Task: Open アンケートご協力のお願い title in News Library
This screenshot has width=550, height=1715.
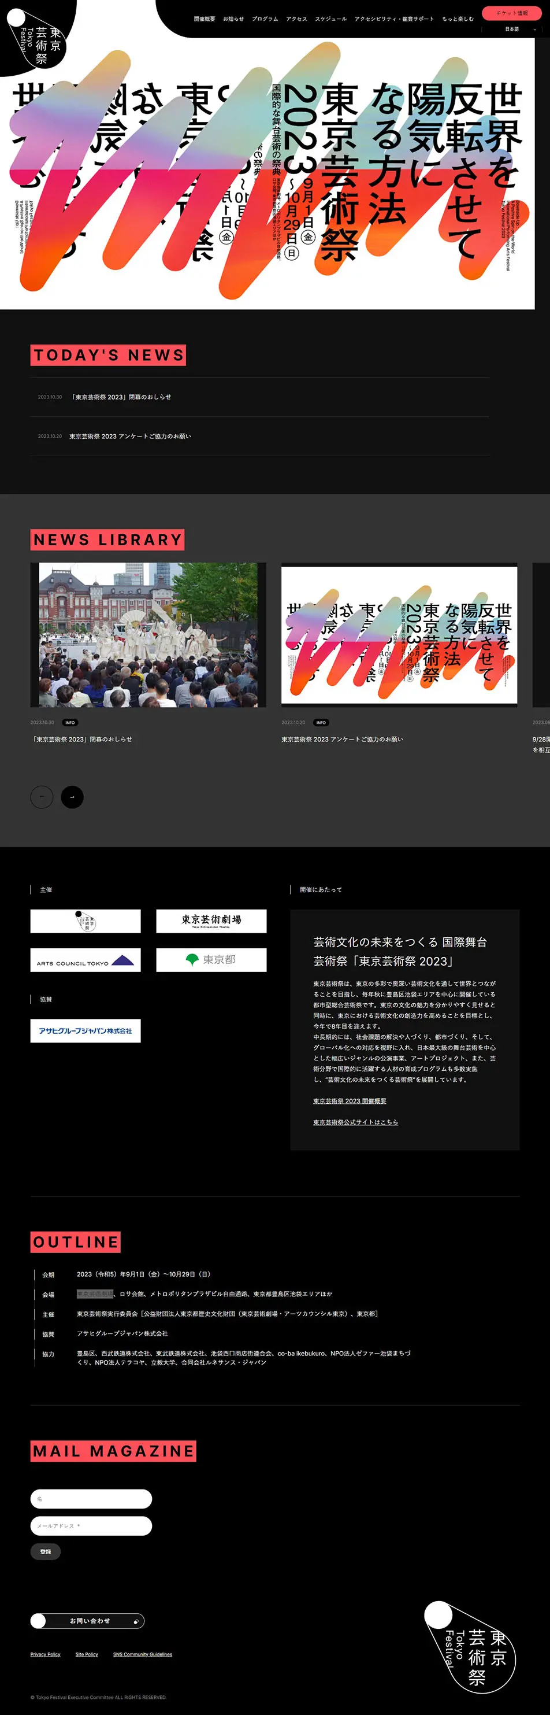Action: [342, 739]
